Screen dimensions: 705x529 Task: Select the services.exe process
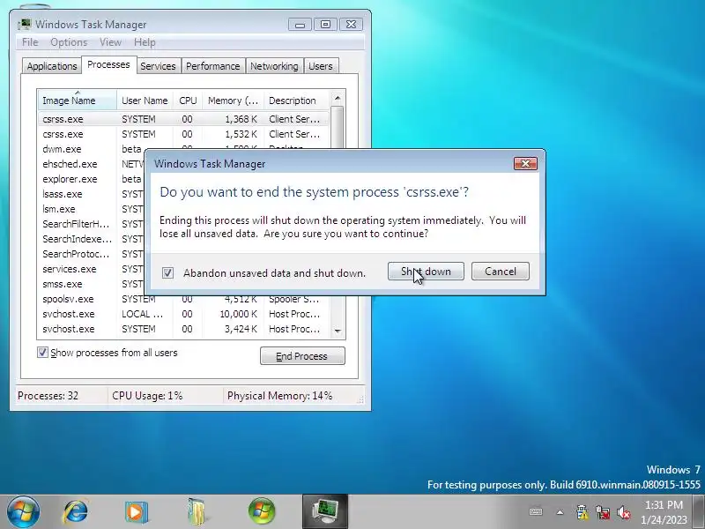[92, 269]
